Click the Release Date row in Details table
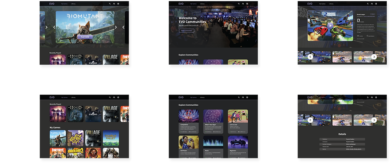Screen dimensions: 392x166 coord(342,147)
